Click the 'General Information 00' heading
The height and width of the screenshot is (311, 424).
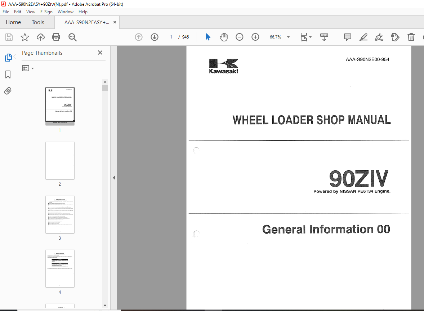coord(326,229)
